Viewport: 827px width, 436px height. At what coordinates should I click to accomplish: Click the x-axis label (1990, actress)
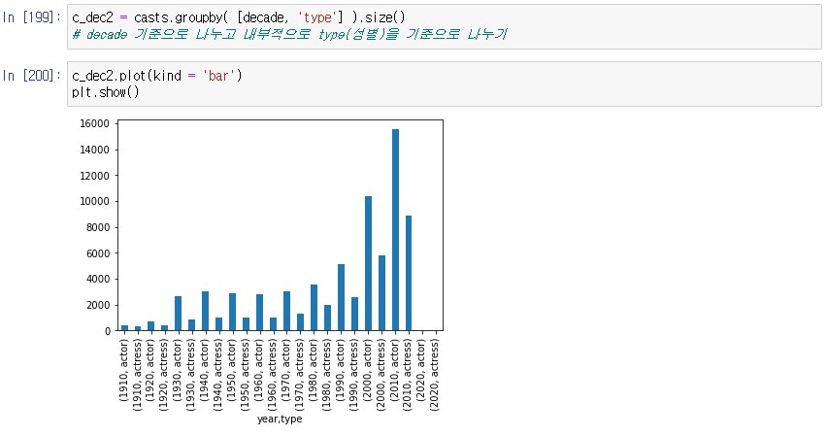coord(355,375)
